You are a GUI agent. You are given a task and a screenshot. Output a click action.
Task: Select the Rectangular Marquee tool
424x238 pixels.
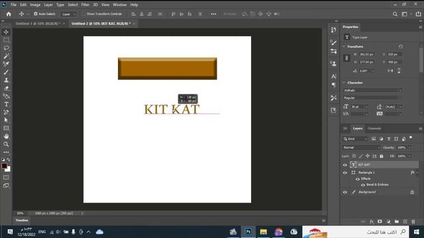(x=6, y=40)
